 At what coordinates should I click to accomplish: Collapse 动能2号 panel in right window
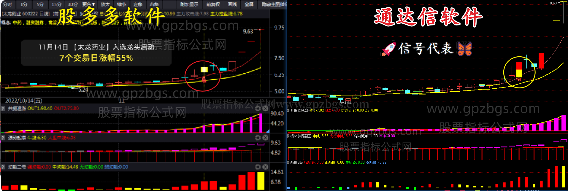[x=288, y=163]
